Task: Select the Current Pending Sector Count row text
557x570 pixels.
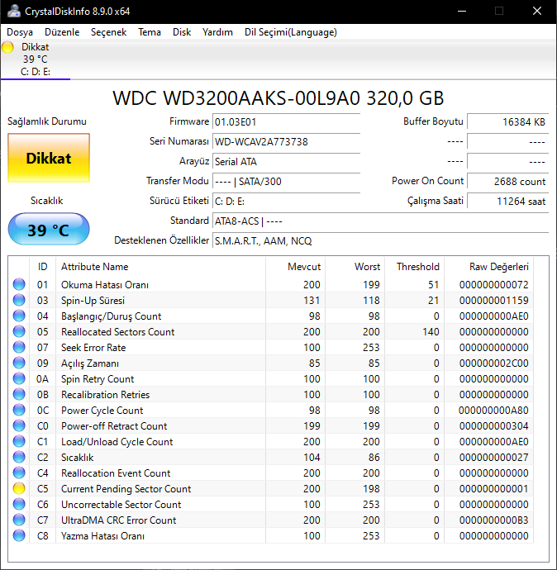Action: click(126, 488)
